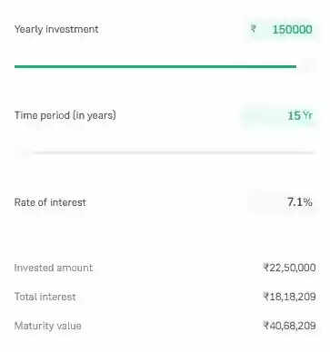
Task: Click the rupee sign before the Total interest amount
Action: pos(266,297)
